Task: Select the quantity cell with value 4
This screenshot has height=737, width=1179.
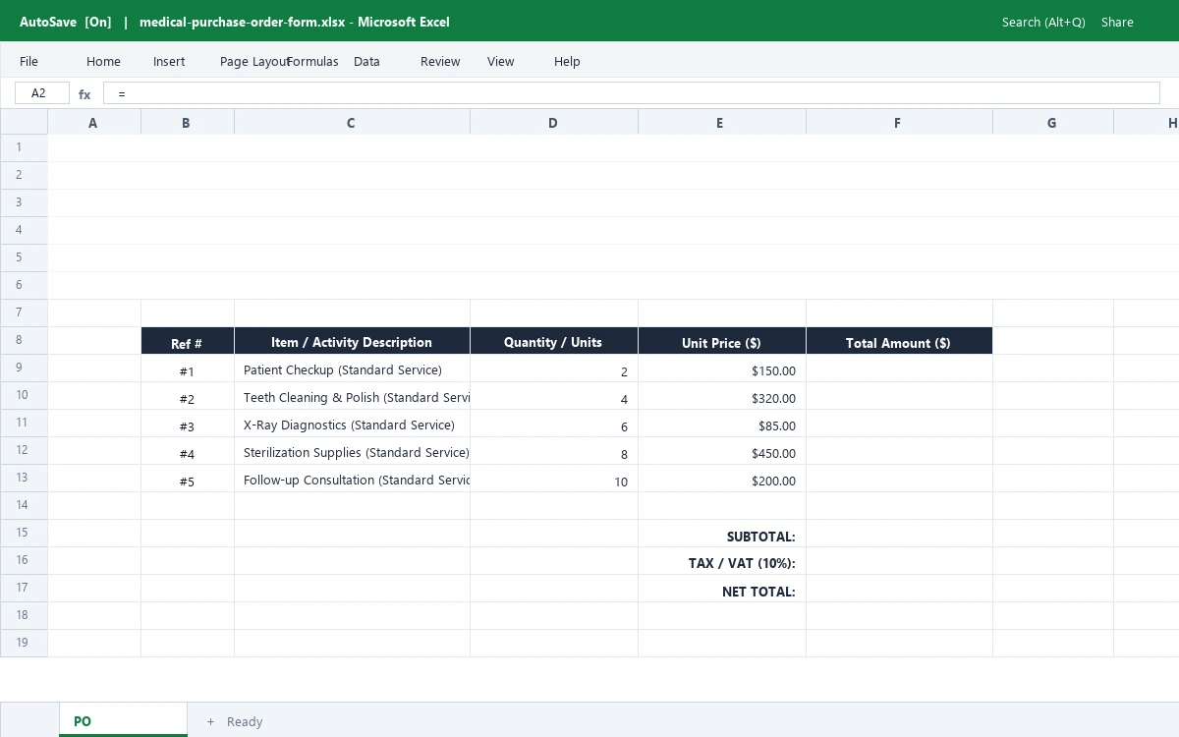Action: click(554, 396)
